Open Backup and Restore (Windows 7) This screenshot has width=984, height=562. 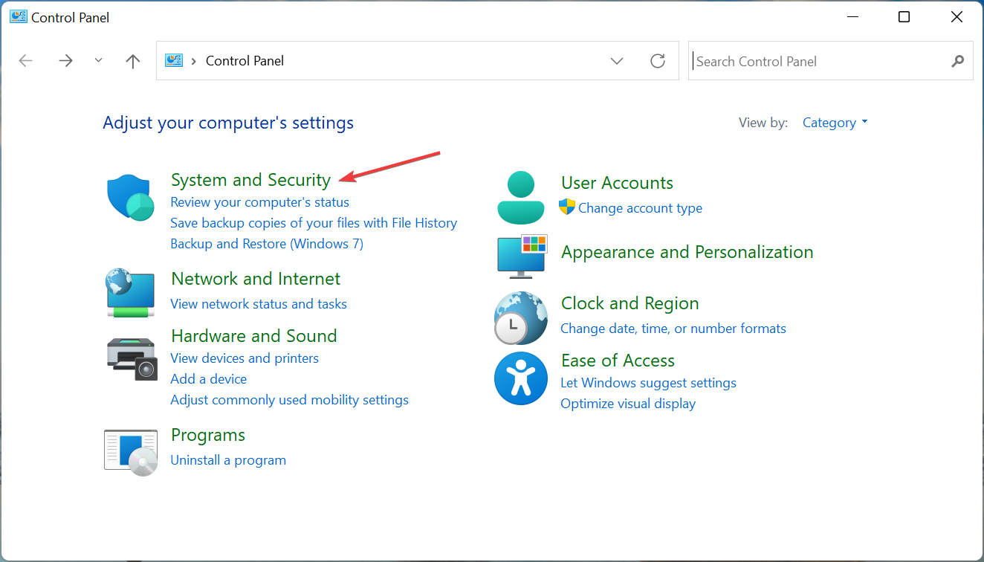pyautogui.click(x=267, y=244)
